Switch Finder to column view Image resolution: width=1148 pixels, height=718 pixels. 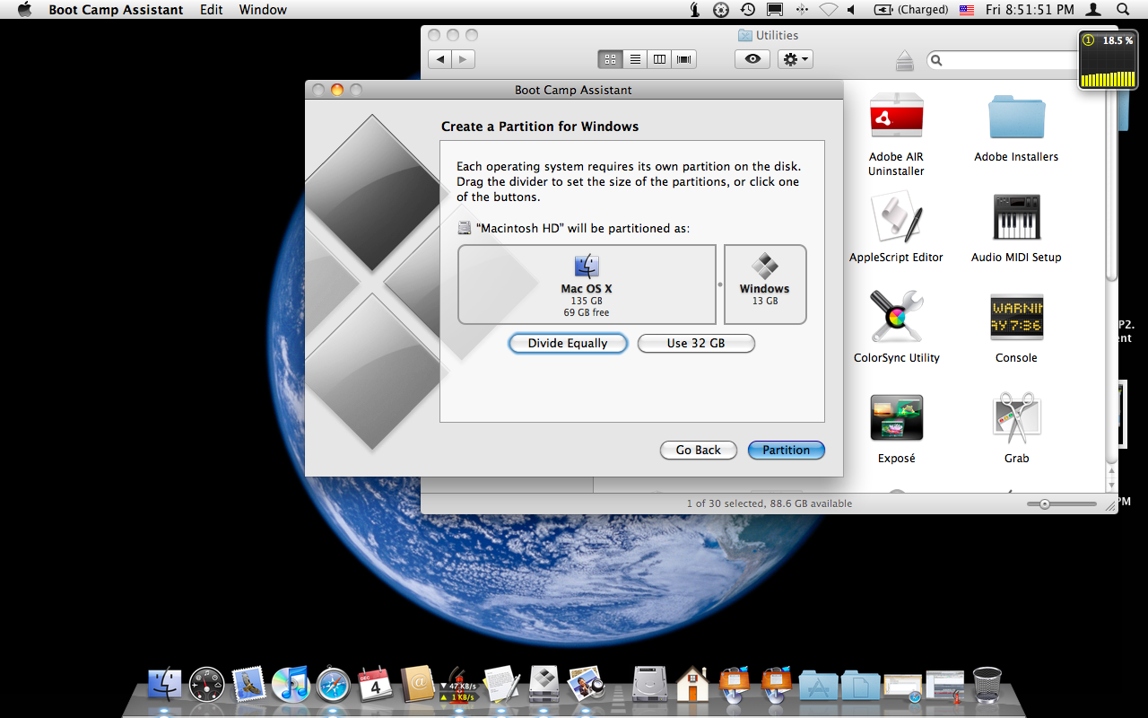(x=659, y=59)
